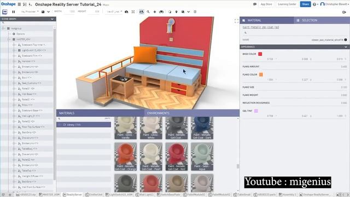350x197 pixels.
Task: Expand the viewport to full screen
Action: 236,21
